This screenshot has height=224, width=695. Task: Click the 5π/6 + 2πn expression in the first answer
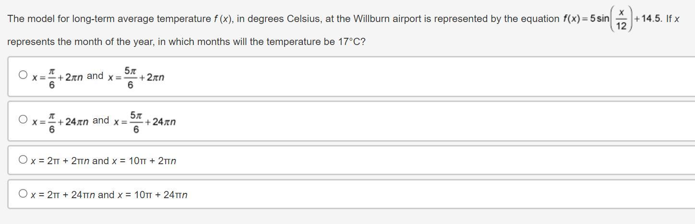click(x=136, y=77)
